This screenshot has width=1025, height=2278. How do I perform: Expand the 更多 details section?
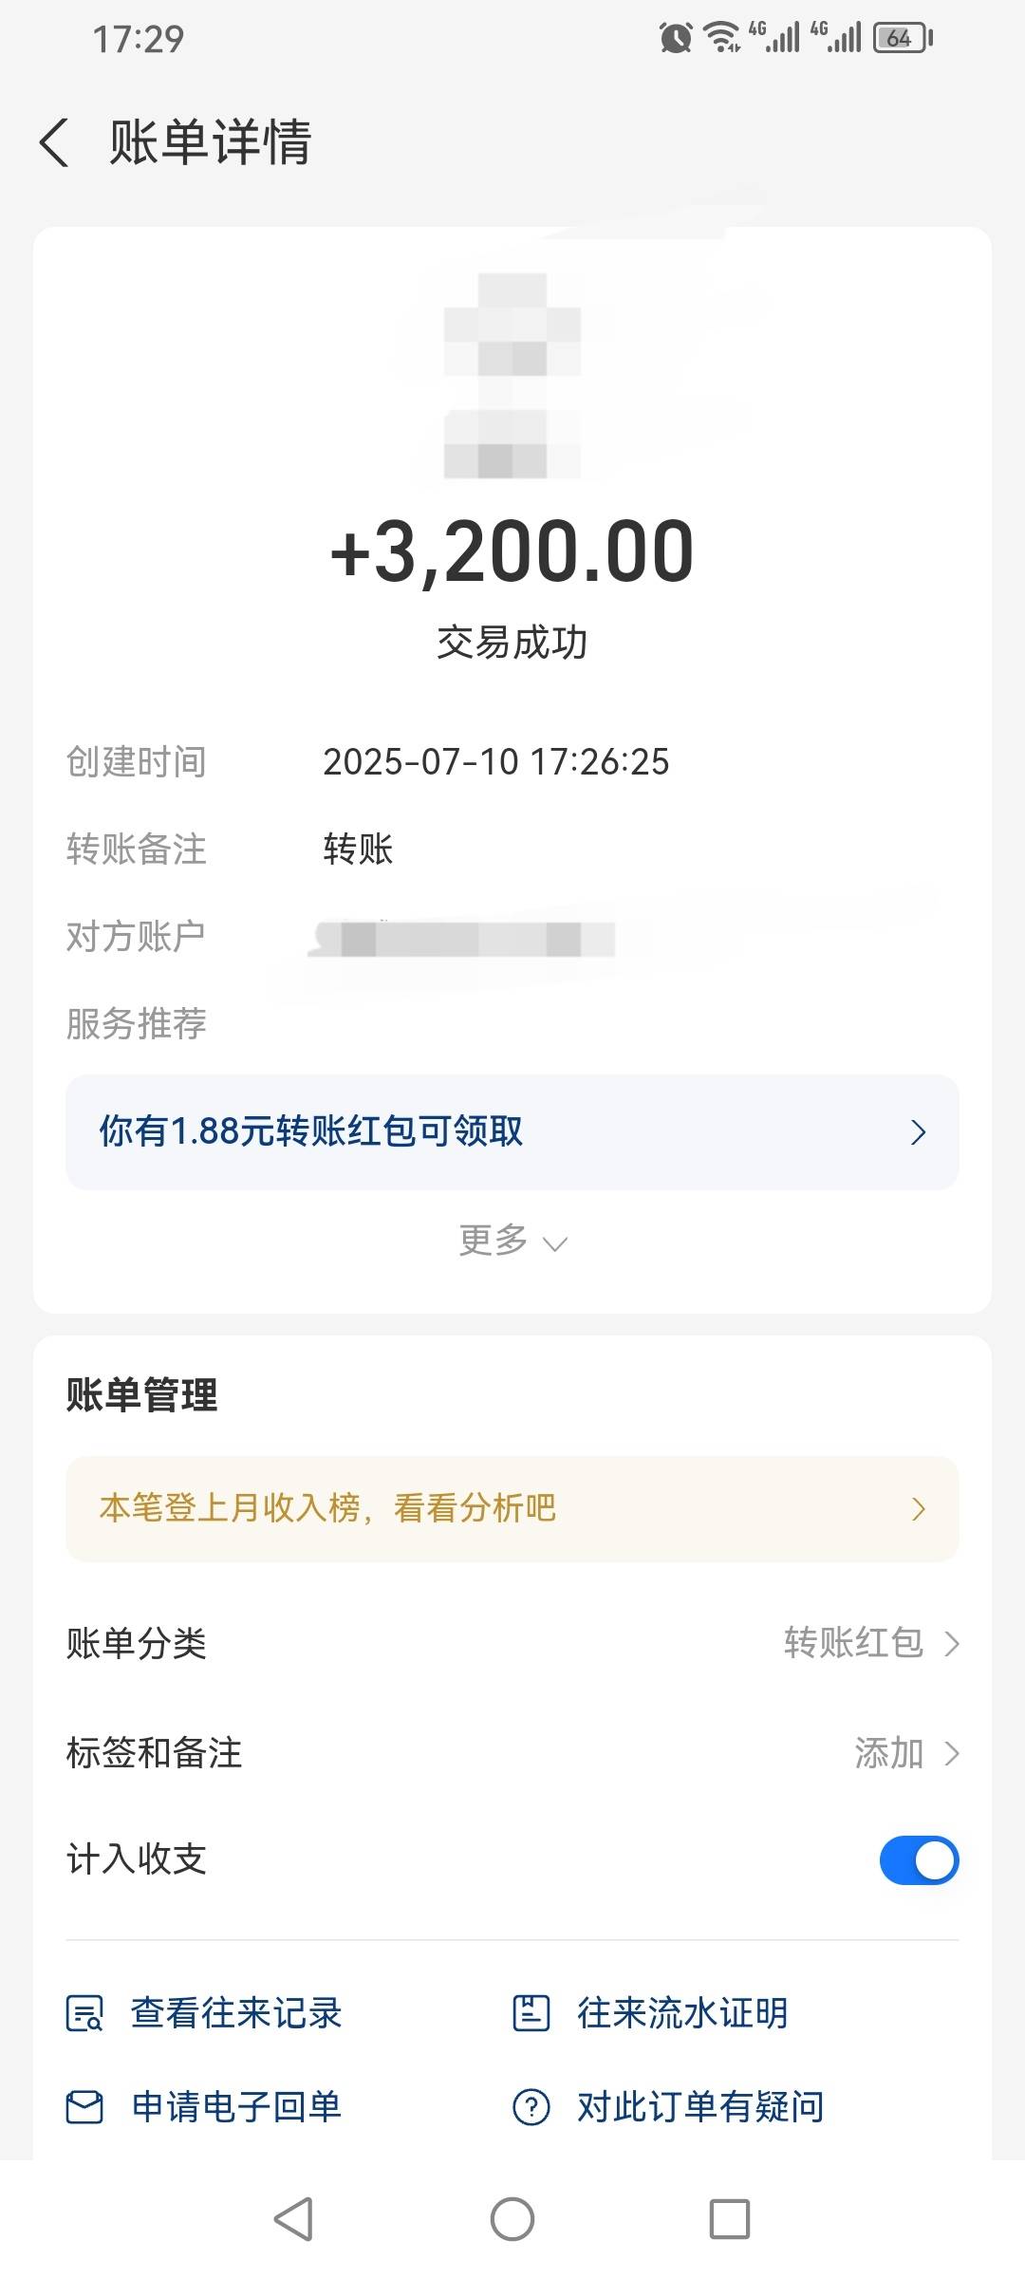pos(512,1241)
